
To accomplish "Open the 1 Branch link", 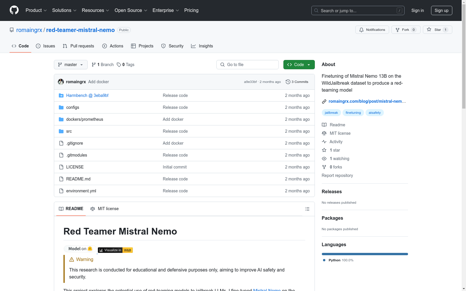I will 103,65.
